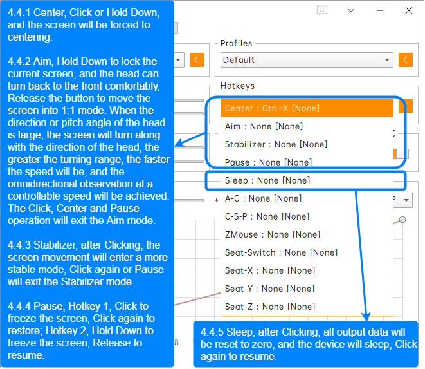Expand the dropdown left of Profiles group
Screen dimensions: 425x369
pyautogui.click(x=178, y=60)
